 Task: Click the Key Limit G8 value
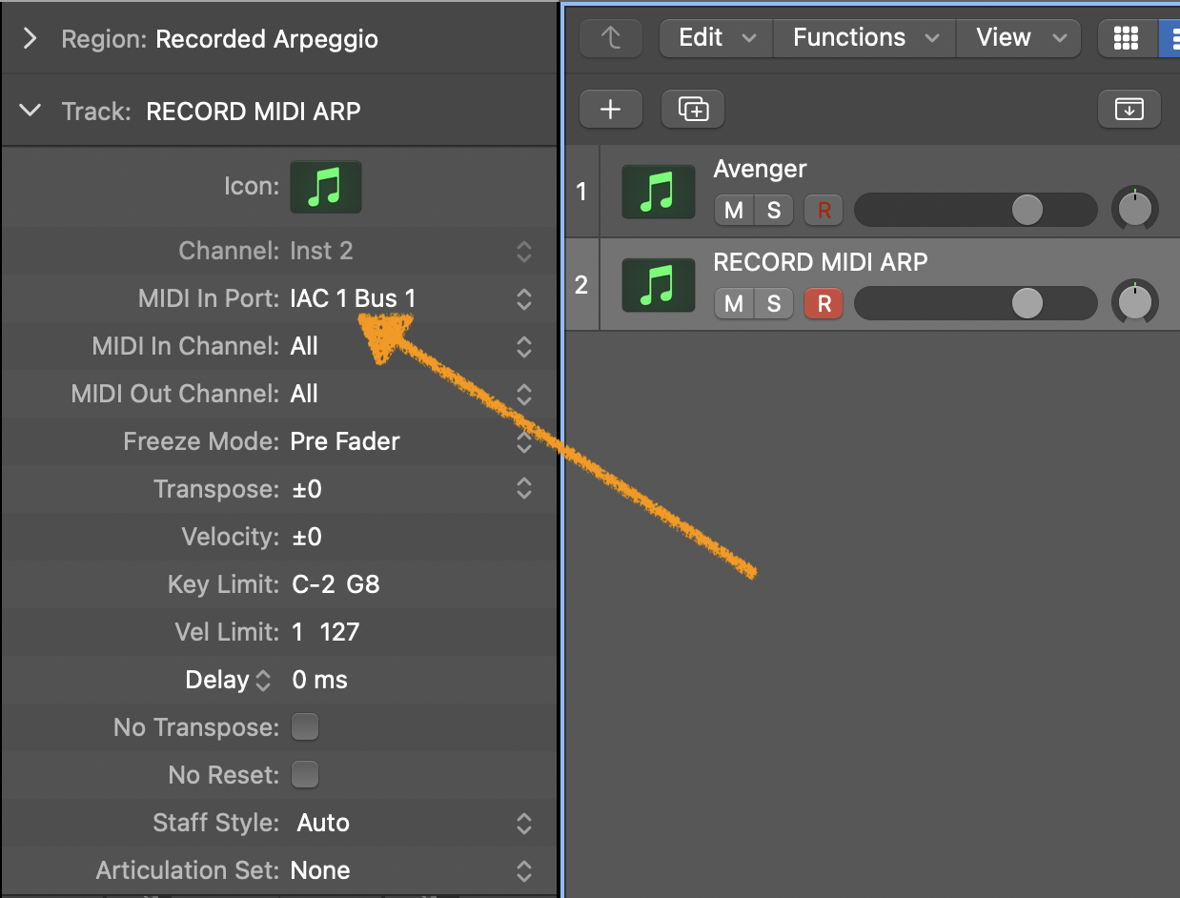pyautogui.click(x=363, y=584)
